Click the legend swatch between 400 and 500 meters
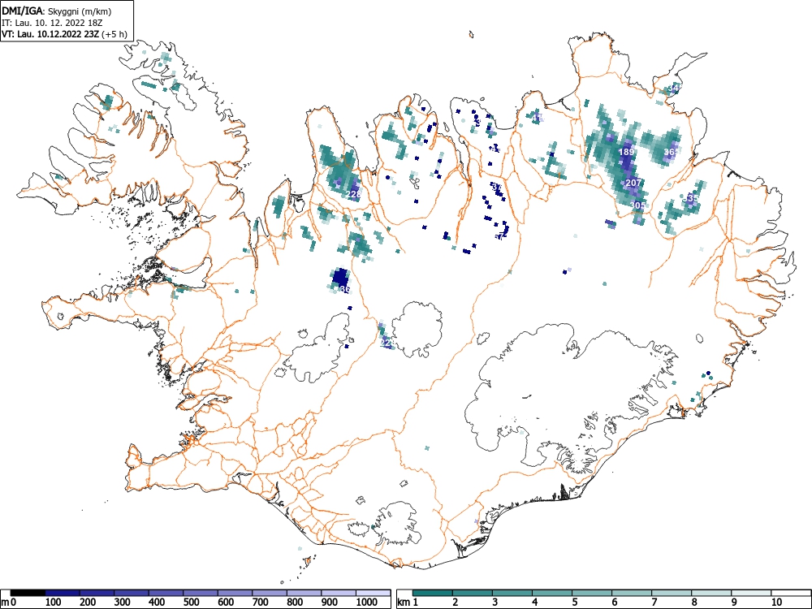The image size is (812, 609). [166, 593]
